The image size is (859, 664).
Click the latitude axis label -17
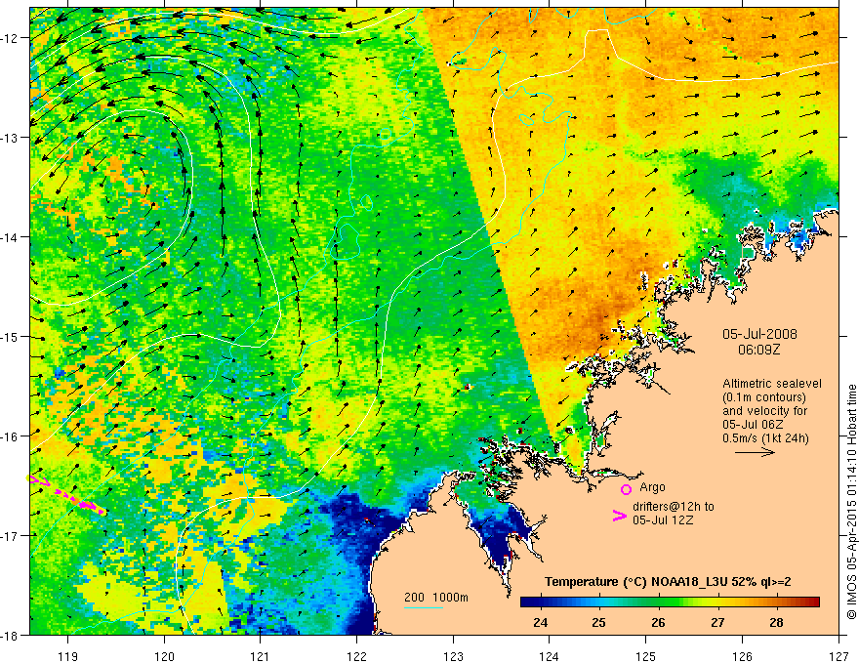click(x=10, y=536)
